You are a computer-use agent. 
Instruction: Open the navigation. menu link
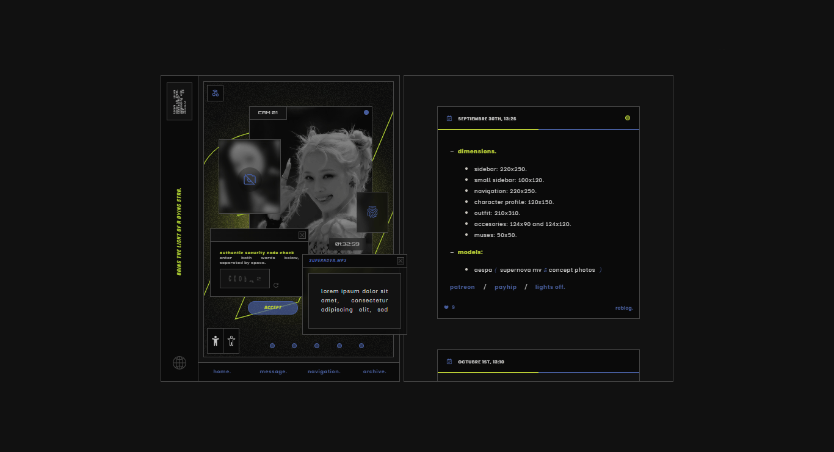point(324,371)
